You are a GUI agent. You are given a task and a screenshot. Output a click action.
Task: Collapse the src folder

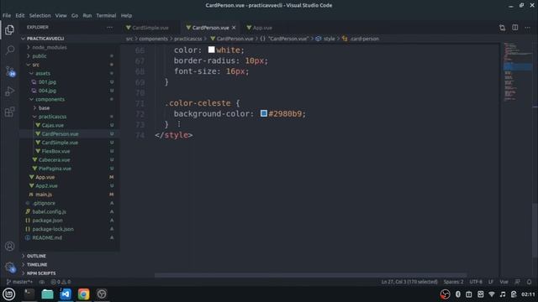(x=35, y=65)
